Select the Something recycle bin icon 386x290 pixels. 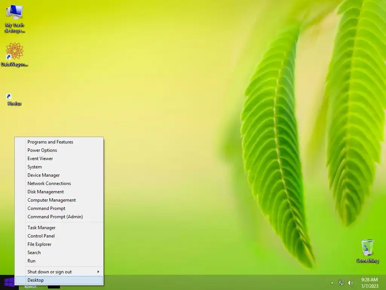coord(367,251)
